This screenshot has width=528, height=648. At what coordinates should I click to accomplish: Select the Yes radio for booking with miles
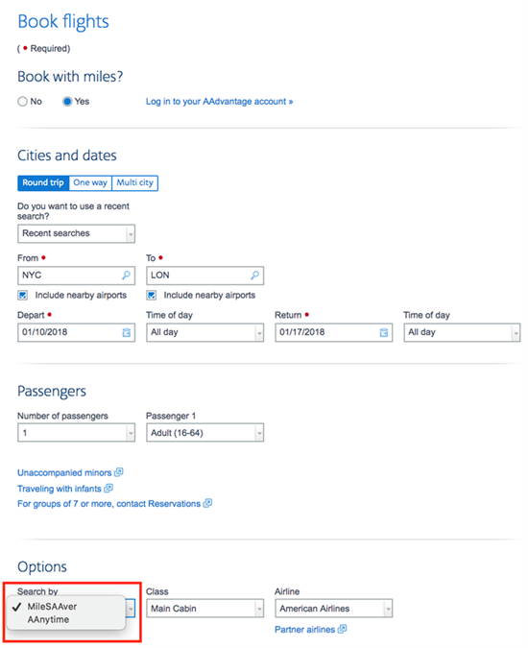pyautogui.click(x=67, y=102)
